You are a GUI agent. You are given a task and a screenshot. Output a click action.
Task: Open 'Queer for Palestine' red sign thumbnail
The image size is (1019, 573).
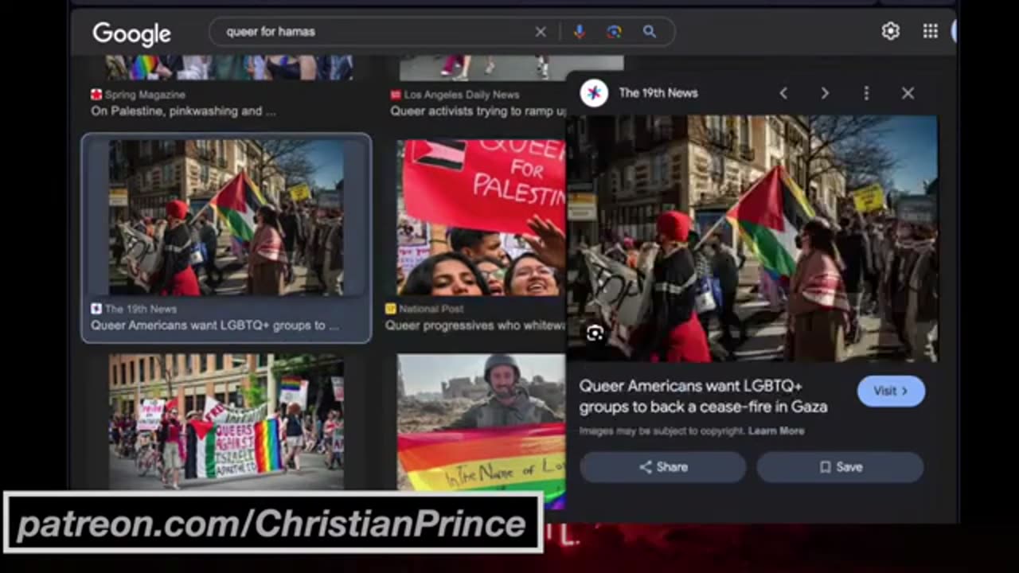point(481,218)
